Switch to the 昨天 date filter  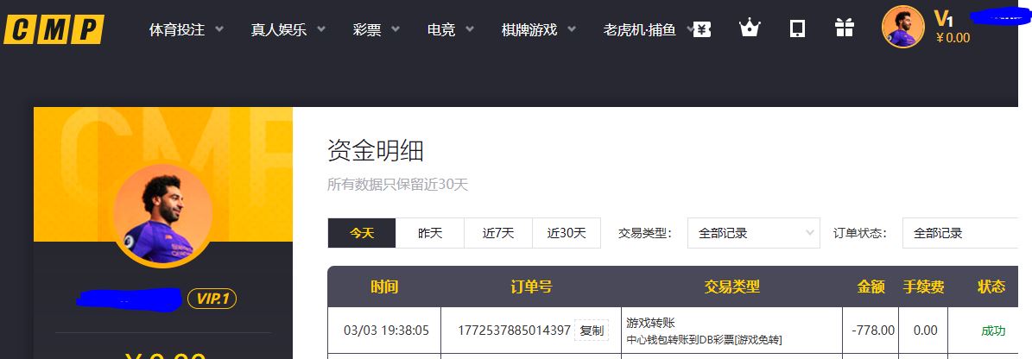[429, 233]
